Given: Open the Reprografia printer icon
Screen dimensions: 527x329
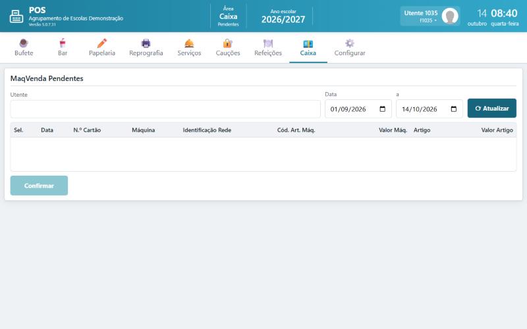Looking at the screenshot, I should pyautogui.click(x=146, y=43).
